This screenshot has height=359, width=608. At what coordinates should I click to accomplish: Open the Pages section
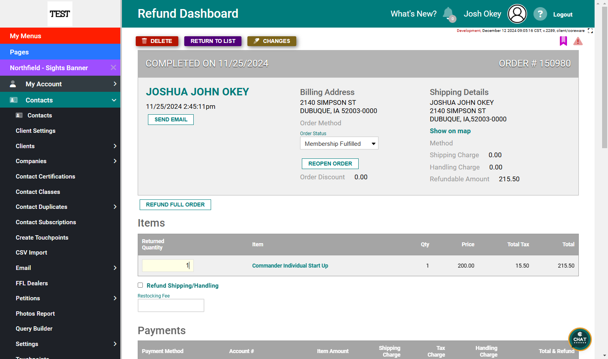[x=60, y=52]
